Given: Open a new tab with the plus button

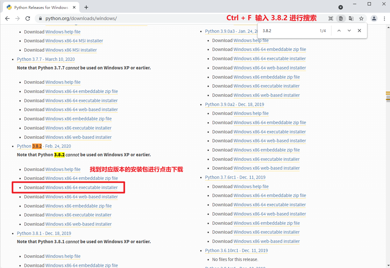Looking at the screenshot, I should tap(86, 7).
